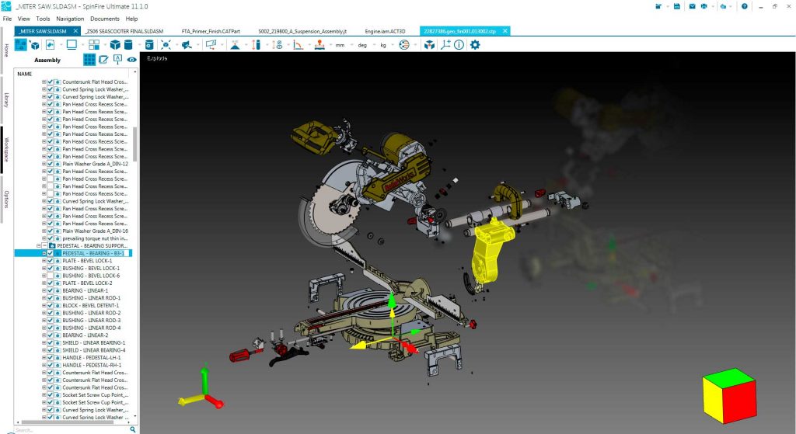Click the settings gear icon in toolbar
Image resolution: width=796 pixels, height=434 pixels.
[475, 44]
